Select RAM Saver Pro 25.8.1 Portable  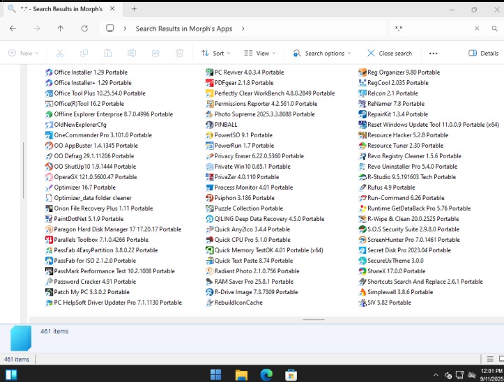(250, 282)
